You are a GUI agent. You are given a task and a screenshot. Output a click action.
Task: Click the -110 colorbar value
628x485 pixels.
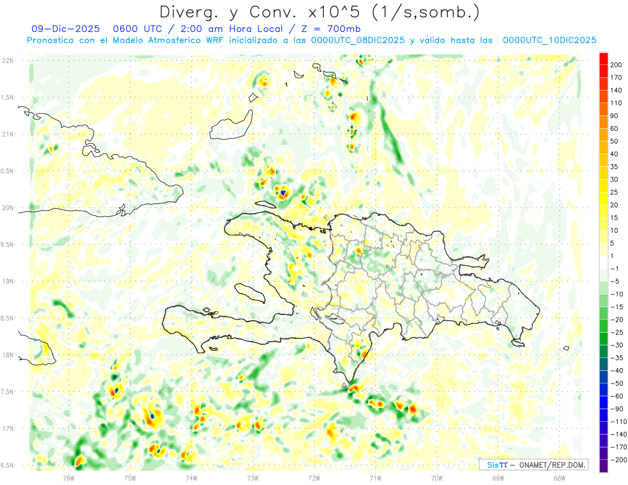click(x=618, y=422)
